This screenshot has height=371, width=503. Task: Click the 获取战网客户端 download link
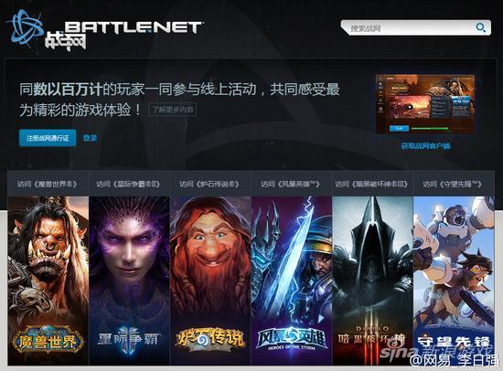[x=425, y=146]
